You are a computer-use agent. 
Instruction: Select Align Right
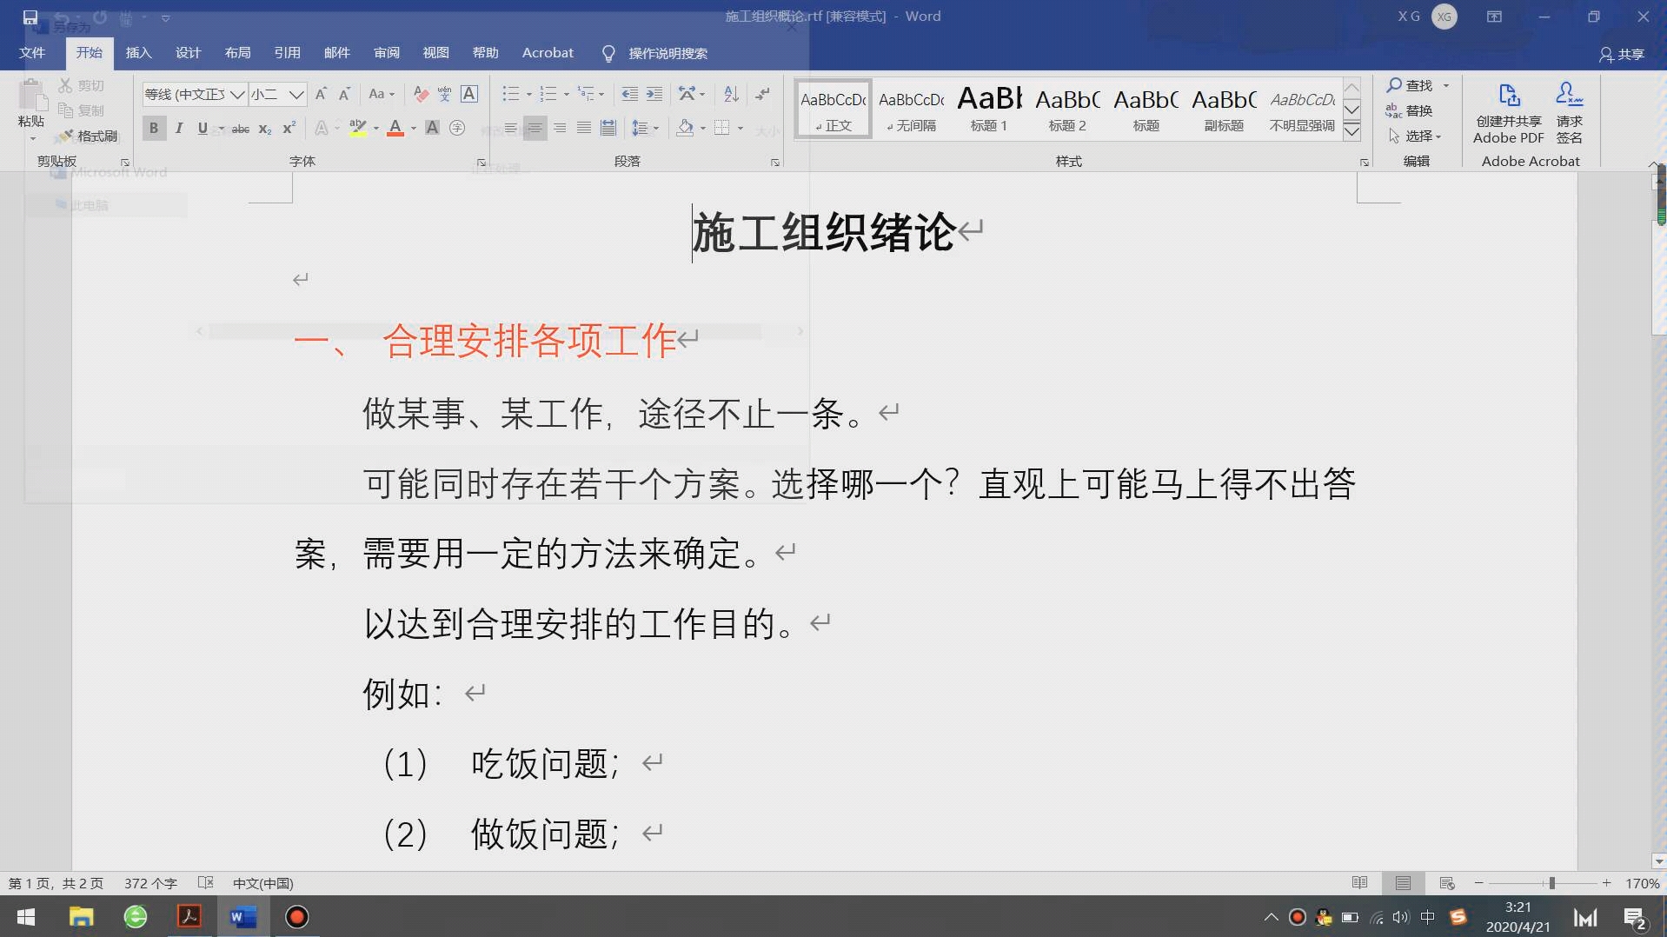coord(560,128)
